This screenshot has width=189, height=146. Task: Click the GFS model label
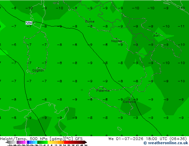pyautogui.click(x=79, y=139)
